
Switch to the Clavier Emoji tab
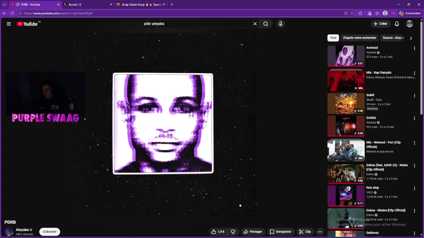tap(141, 5)
